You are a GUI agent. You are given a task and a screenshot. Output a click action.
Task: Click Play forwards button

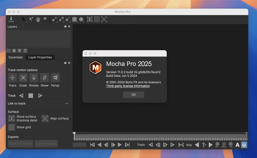[x=120, y=145]
